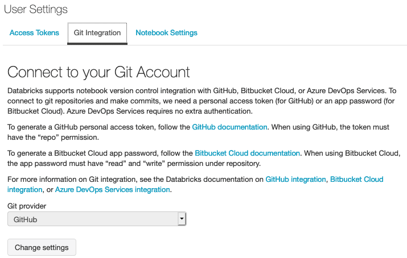Open the Bitbucket Cloud documentation link
This screenshot has width=407, height=258.
point(248,153)
